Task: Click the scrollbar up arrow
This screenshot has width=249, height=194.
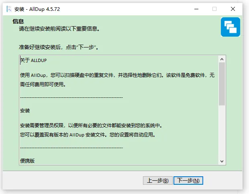Action: click(x=222, y=59)
